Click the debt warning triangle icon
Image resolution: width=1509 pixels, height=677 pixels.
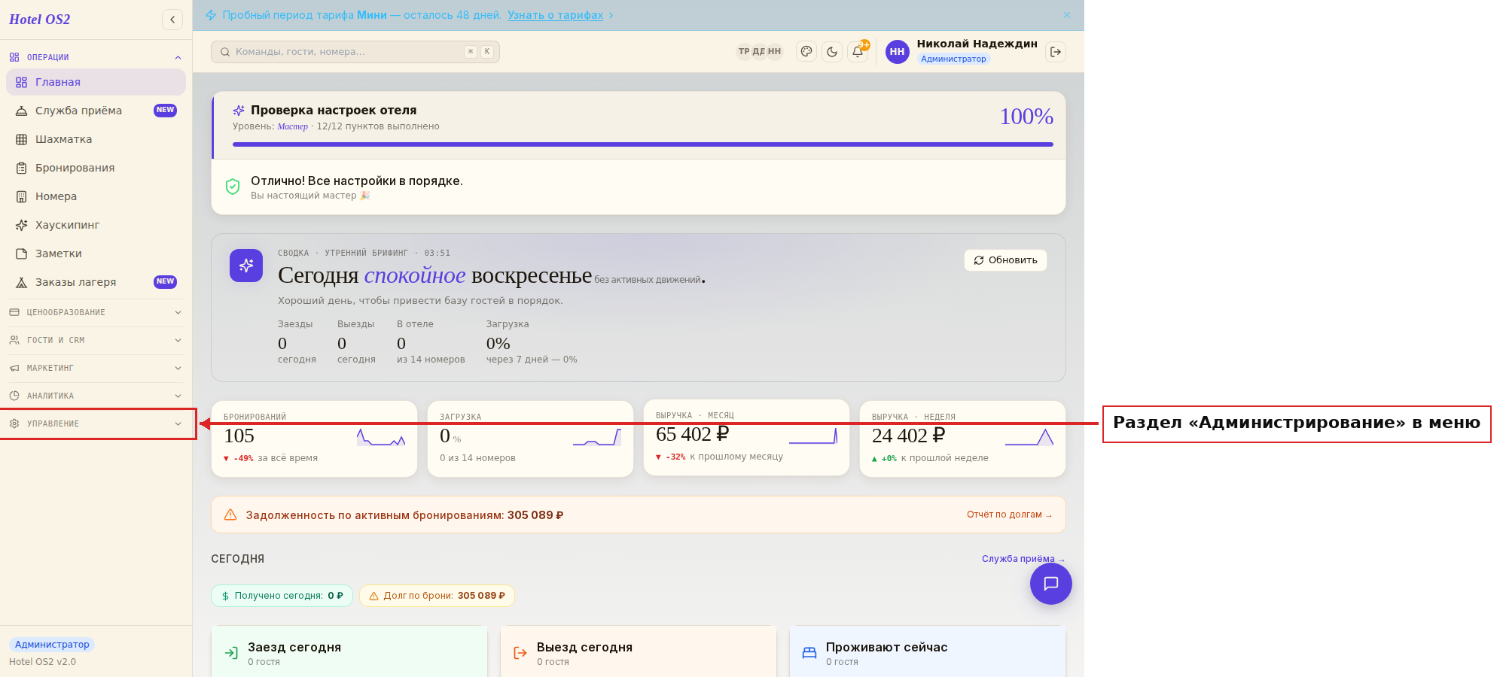(230, 515)
